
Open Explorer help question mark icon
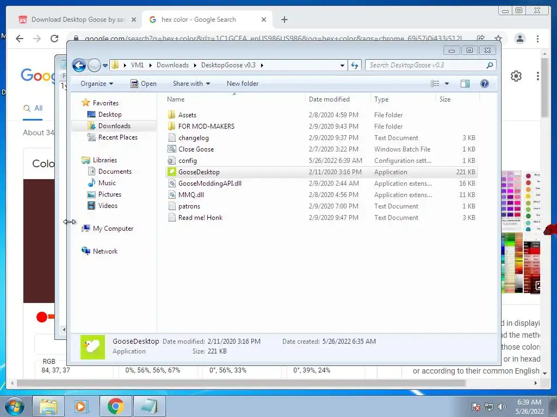pos(485,84)
